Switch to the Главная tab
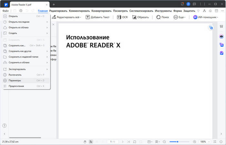 pos(43,11)
